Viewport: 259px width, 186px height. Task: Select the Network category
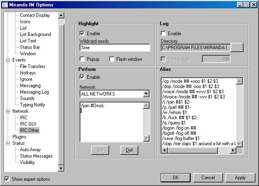tap(20, 111)
